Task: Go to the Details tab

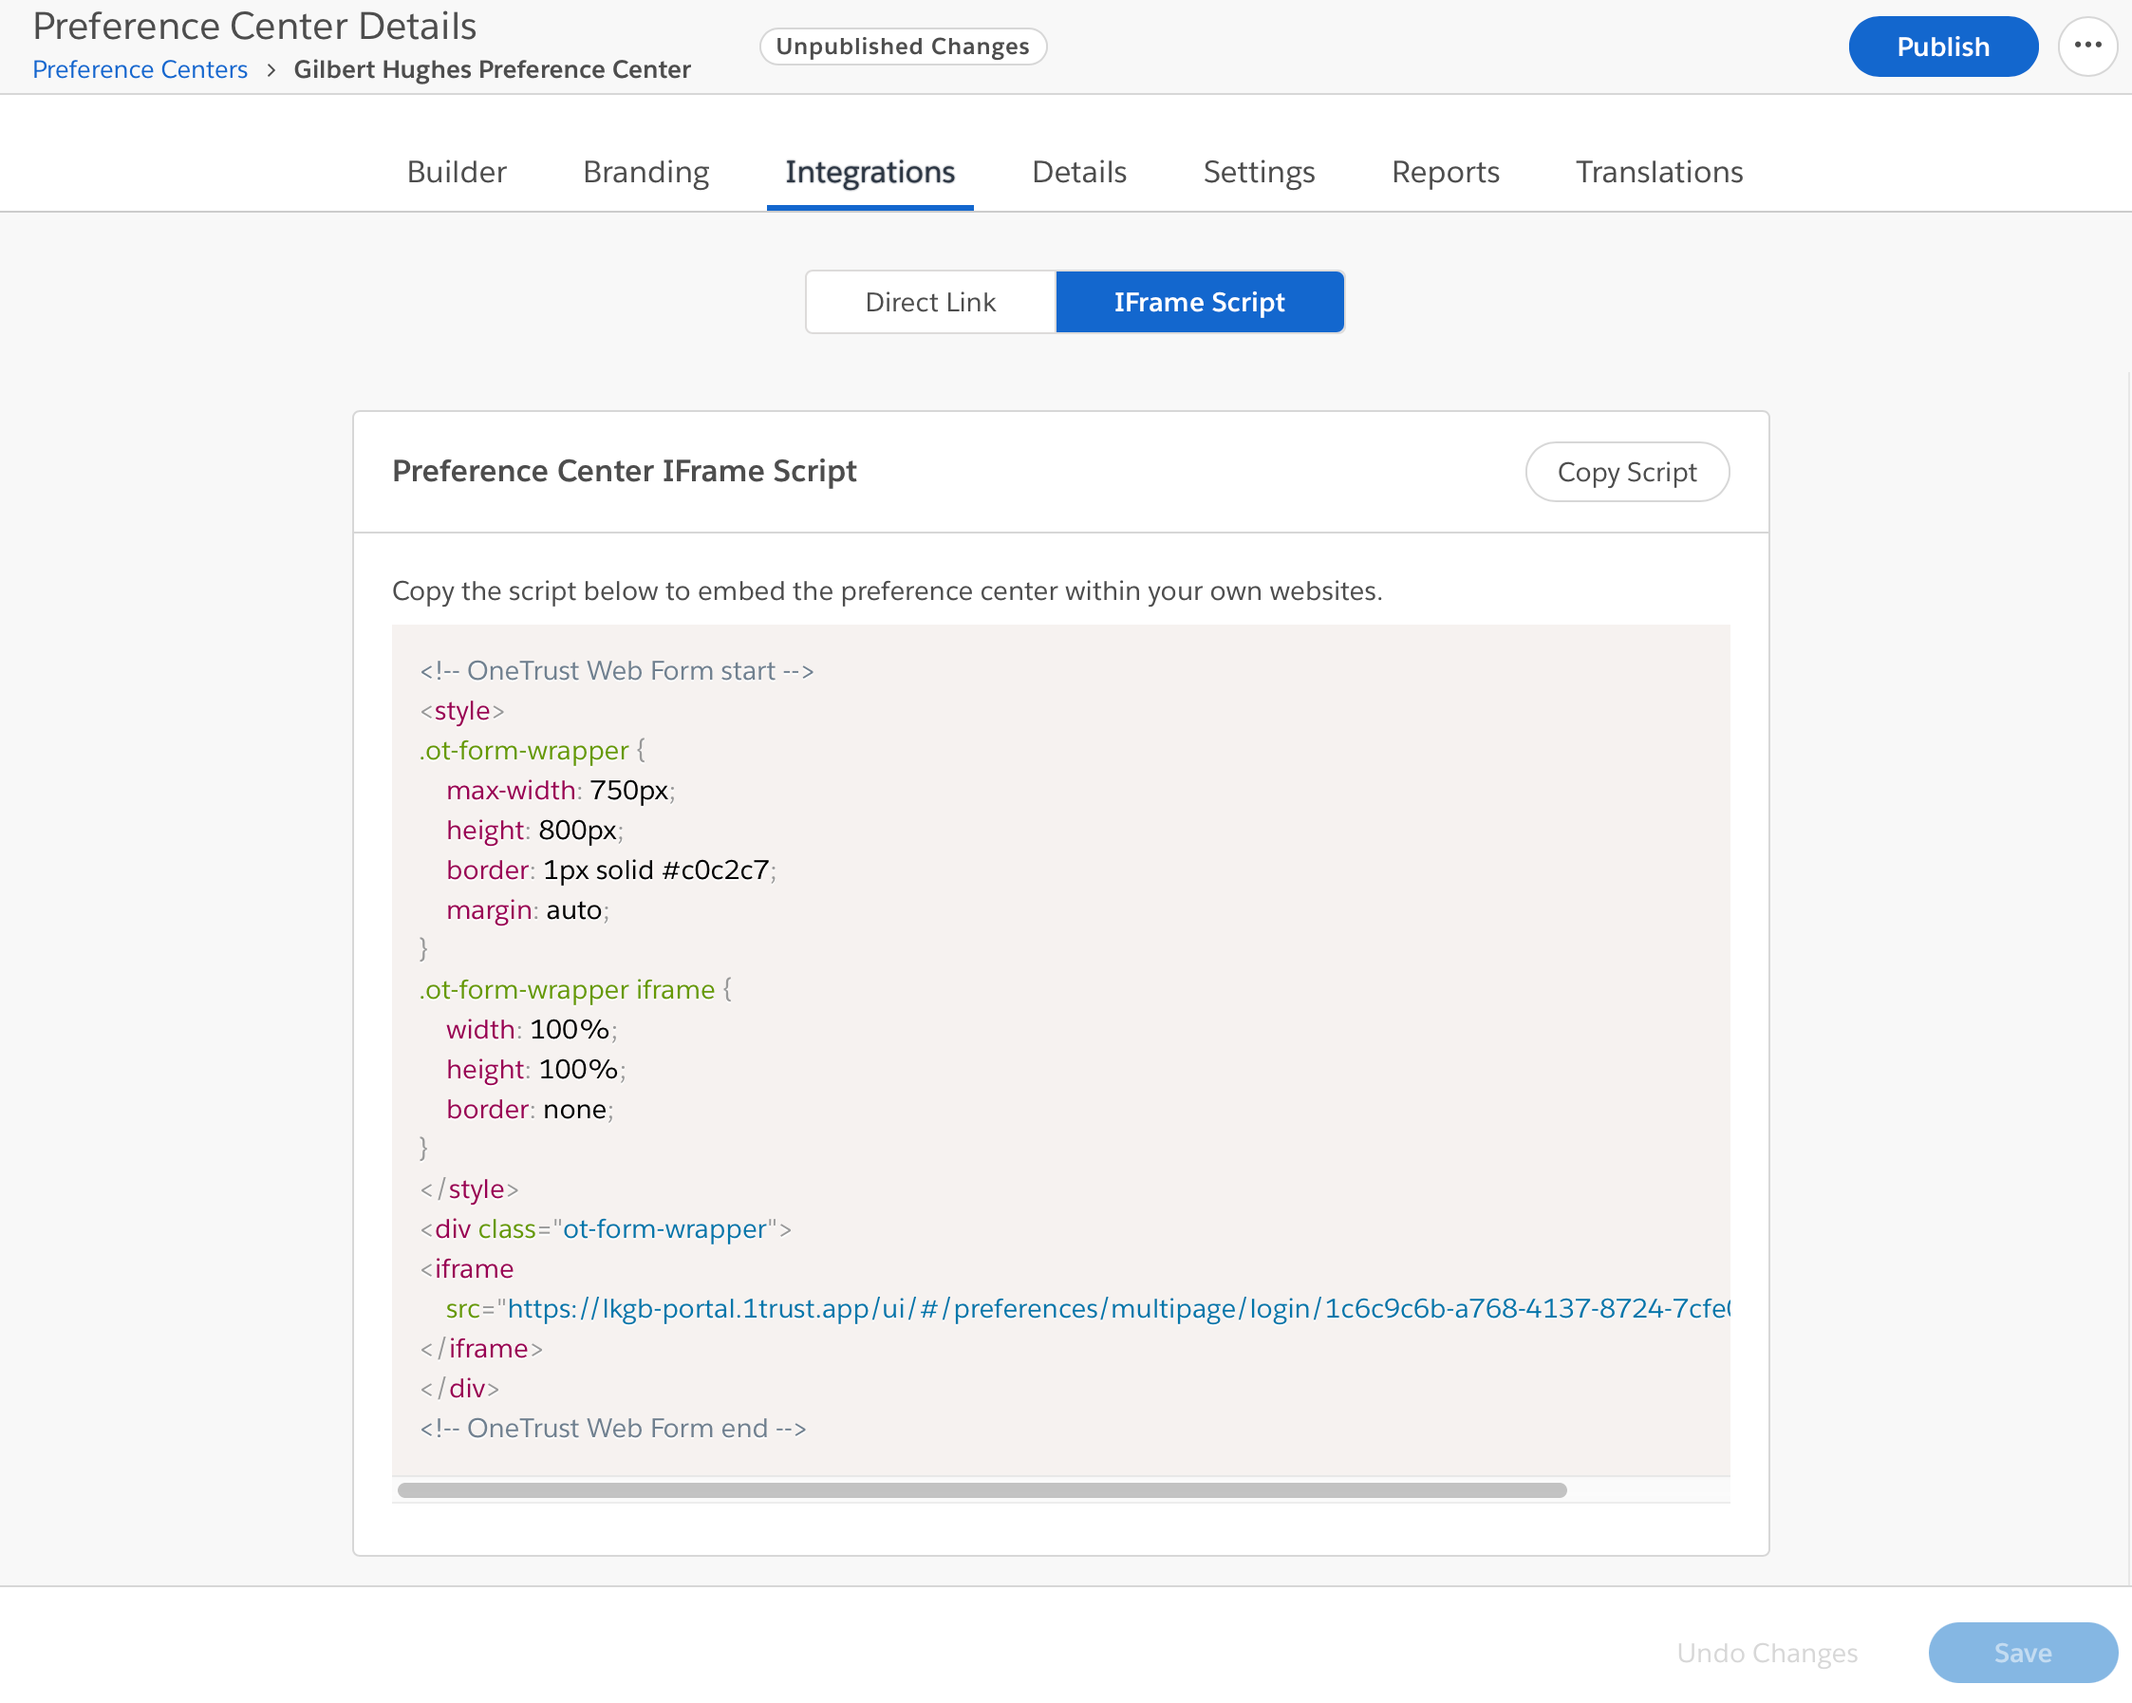Action: pos(1078,171)
